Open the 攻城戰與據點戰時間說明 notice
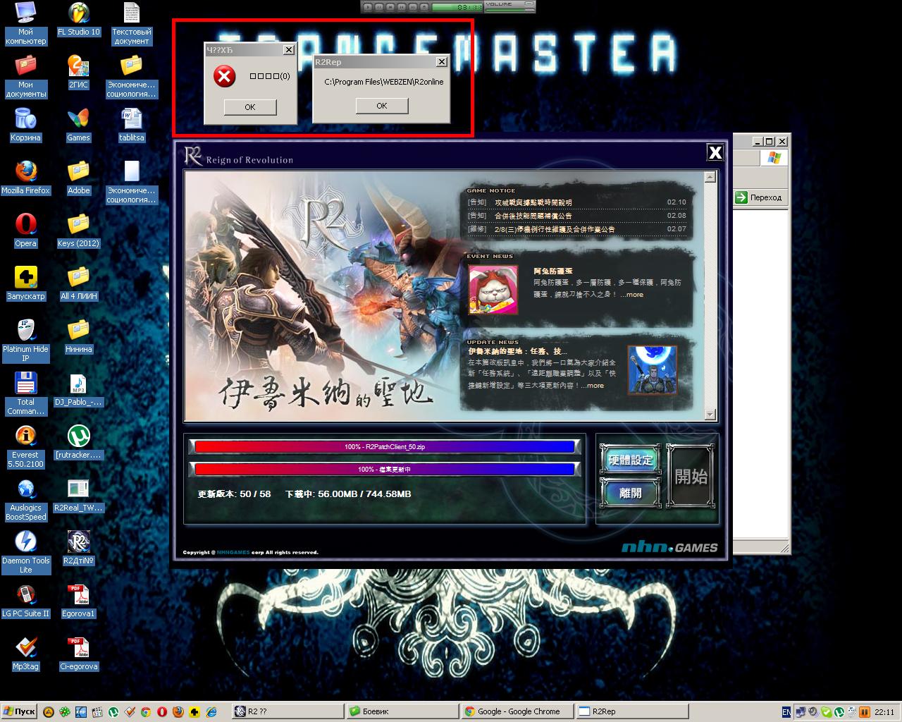The width and height of the screenshot is (902, 722). [x=533, y=202]
